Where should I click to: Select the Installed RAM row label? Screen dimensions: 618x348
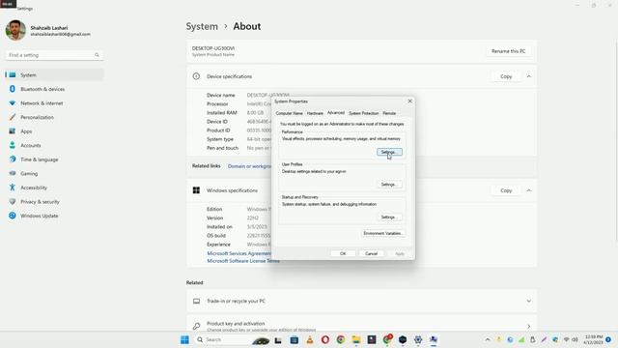coord(222,113)
